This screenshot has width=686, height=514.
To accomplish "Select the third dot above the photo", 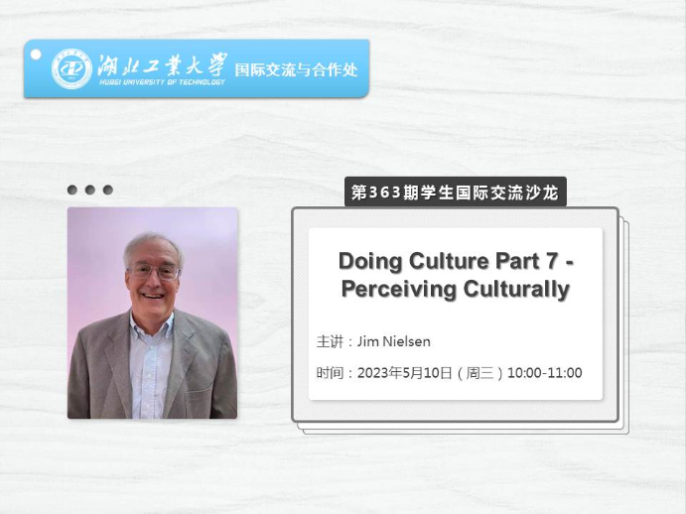I will pos(108,190).
